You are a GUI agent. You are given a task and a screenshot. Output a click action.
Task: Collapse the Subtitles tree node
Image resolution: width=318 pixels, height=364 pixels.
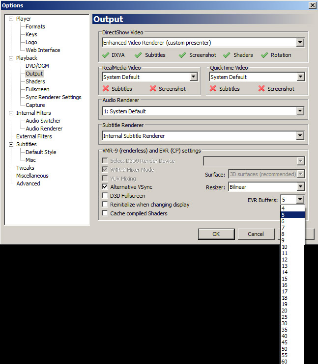coord(11,144)
